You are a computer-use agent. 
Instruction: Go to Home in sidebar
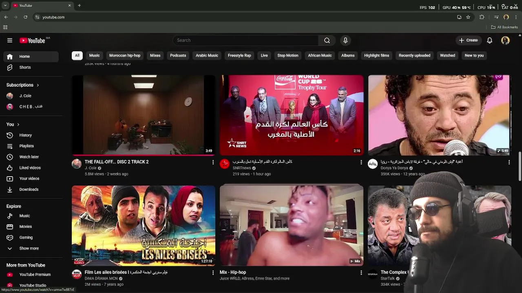pos(31,57)
